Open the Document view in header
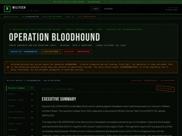The height and width of the screenshot is (136, 182). tap(109, 9)
